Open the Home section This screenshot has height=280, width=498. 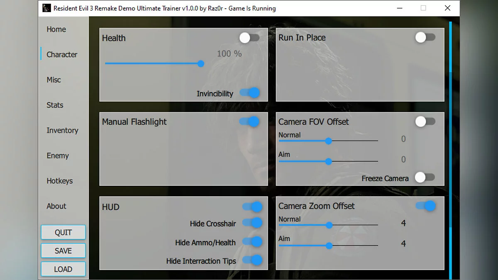coord(56,29)
